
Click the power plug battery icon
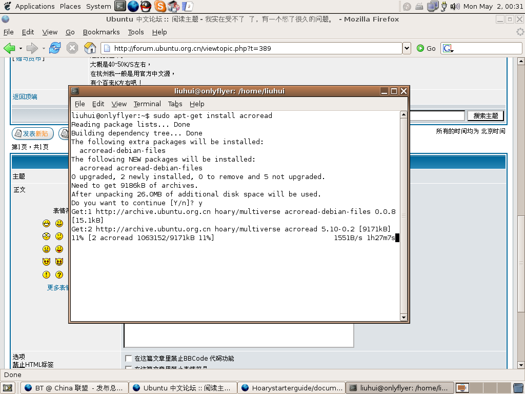[x=444, y=6]
